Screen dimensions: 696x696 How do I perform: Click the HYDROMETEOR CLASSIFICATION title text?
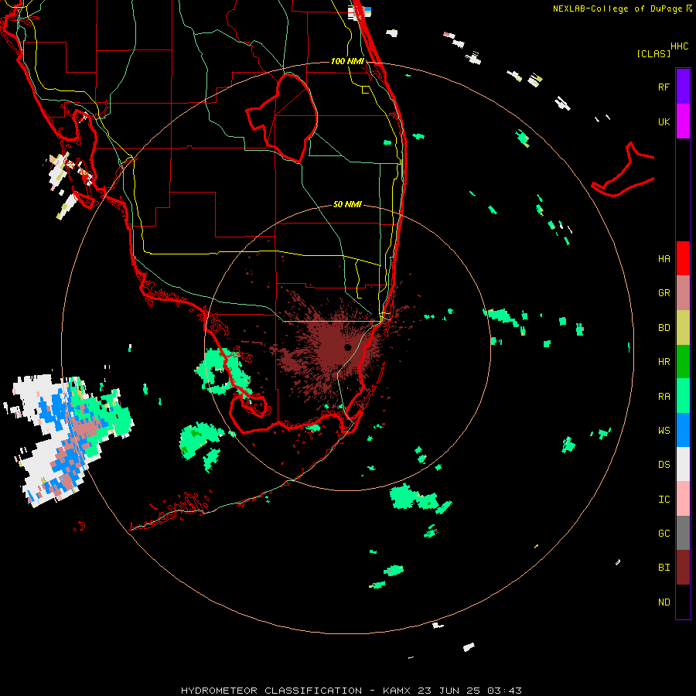(x=271, y=691)
